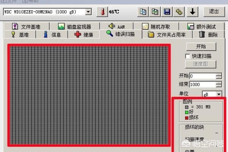Click the green 好 legend swatch
The image size is (228, 152).
pos(186,112)
